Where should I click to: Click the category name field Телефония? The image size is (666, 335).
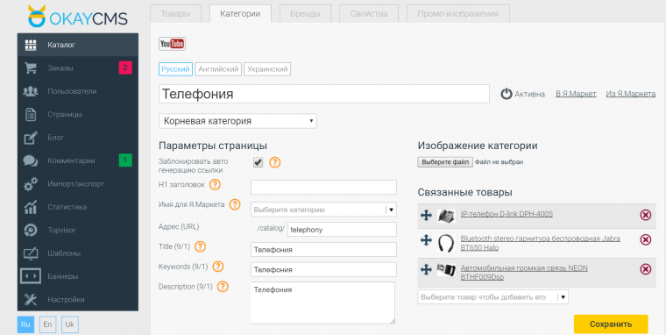tap(324, 94)
